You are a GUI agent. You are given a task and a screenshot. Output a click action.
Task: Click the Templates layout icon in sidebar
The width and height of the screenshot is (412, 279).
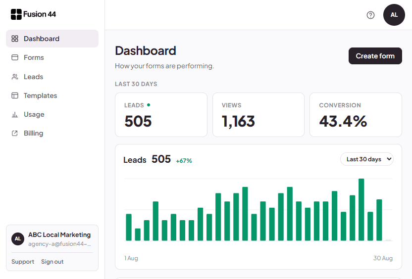click(x=15, y=95)
